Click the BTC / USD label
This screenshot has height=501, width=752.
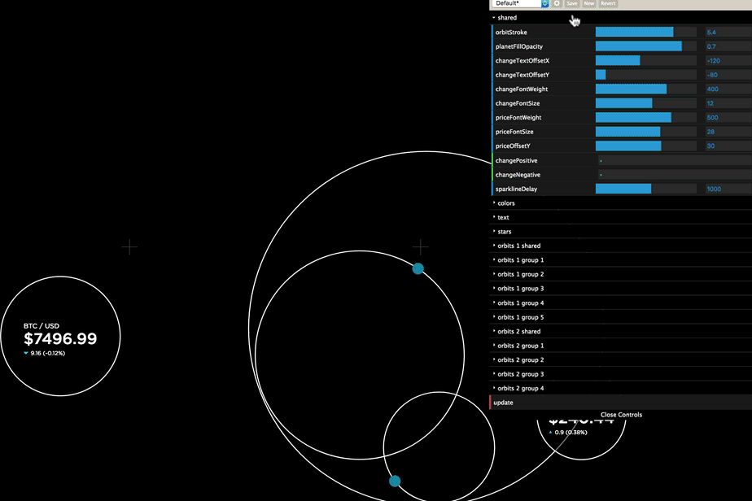(x=42, y=326)
